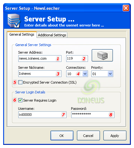The width and height of the screenshot is (134, 148).
Task: Focus the Server Address input field
Action: [x=40, y=58]
